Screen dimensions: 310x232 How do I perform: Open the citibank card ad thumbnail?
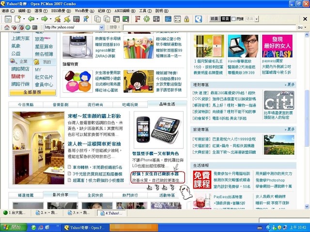[x=279, y=100]
